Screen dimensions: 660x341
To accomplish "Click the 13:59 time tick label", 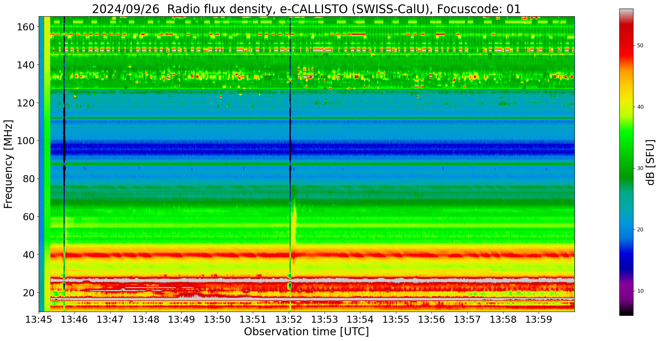I will tap(539, 319).
